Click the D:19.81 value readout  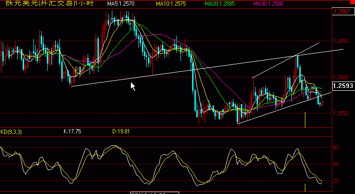coord(121,131)
